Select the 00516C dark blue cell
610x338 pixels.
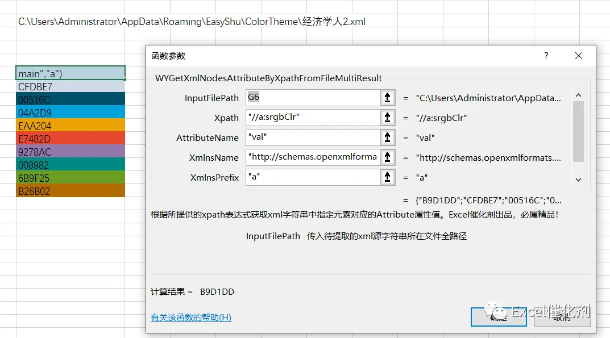(x=70, y=99)
